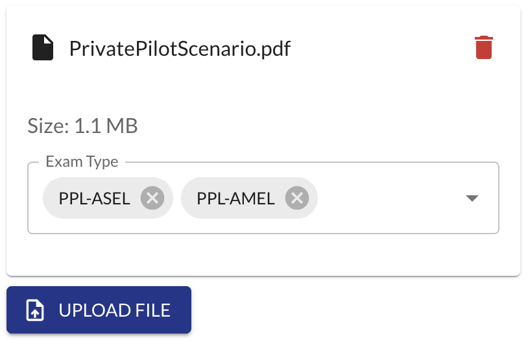Open the Exam Type combo box options
The width and height of the screenshot is (528, 340).
(472, 199)
